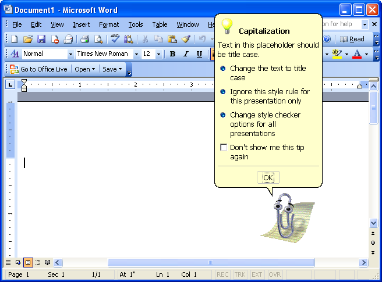Open the View menu

click(x=57, y=24)
